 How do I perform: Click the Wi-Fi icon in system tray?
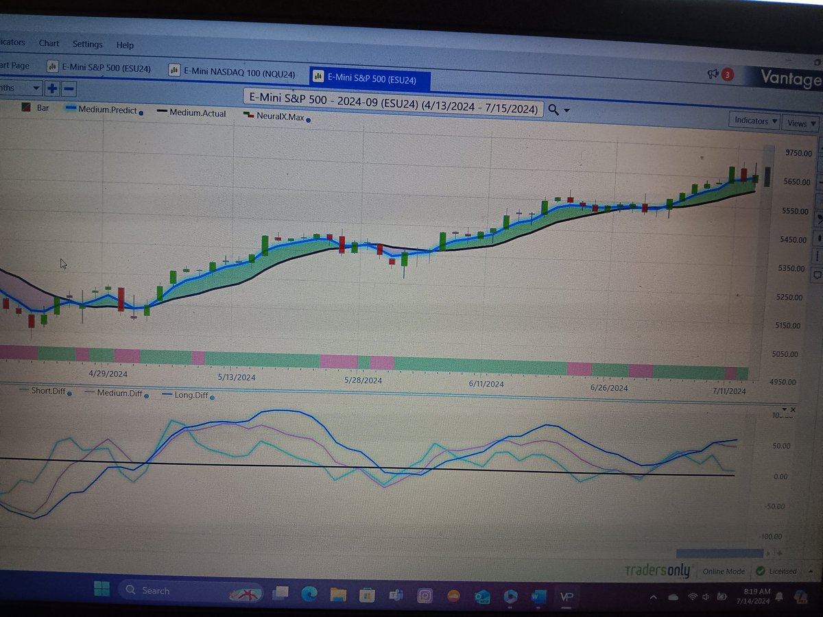(x=693, y=596)
